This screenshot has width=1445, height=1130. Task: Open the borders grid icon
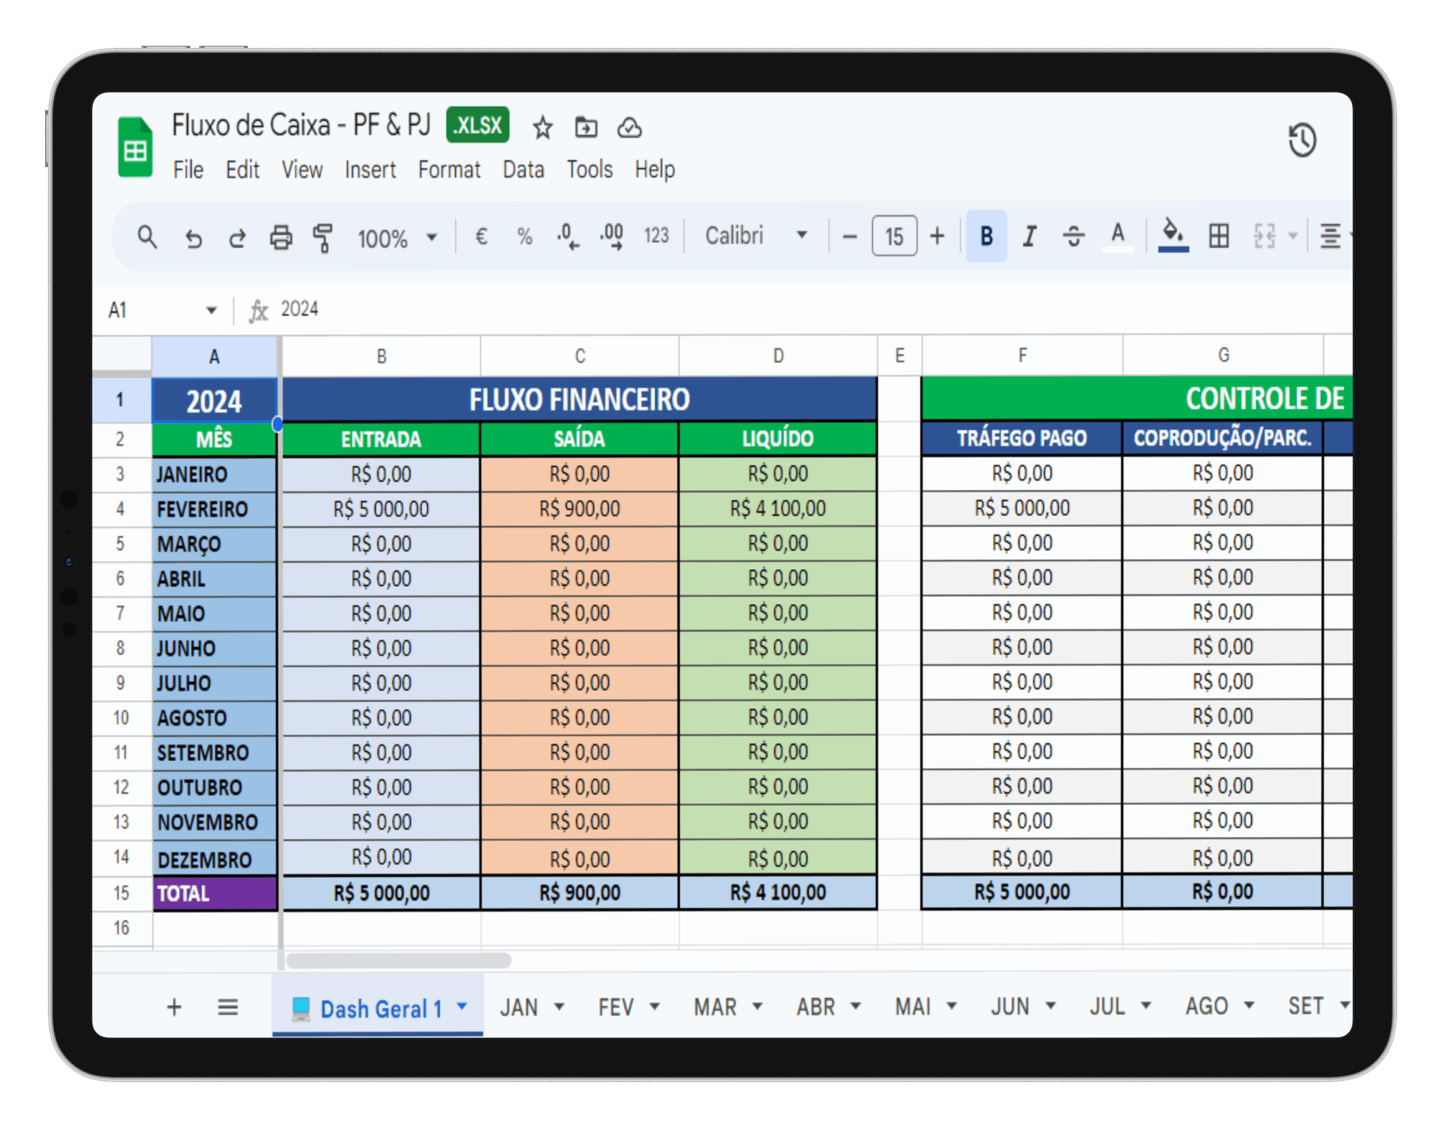[x=1218, y=235]
